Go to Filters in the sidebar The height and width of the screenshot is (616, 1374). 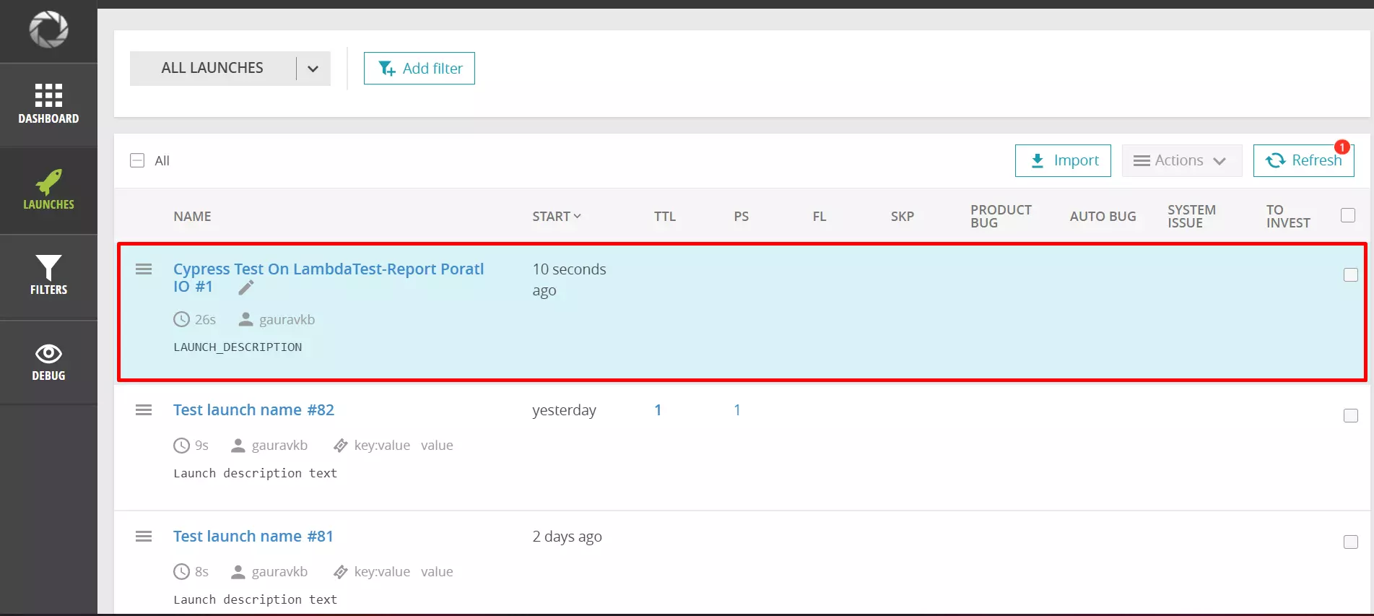48,275
